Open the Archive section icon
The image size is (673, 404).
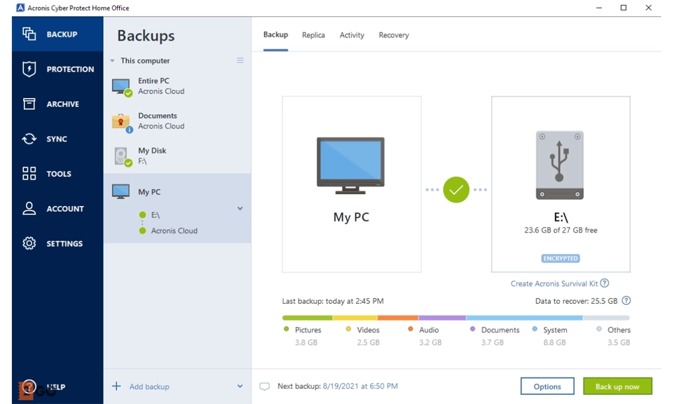[x=29, y=104]
